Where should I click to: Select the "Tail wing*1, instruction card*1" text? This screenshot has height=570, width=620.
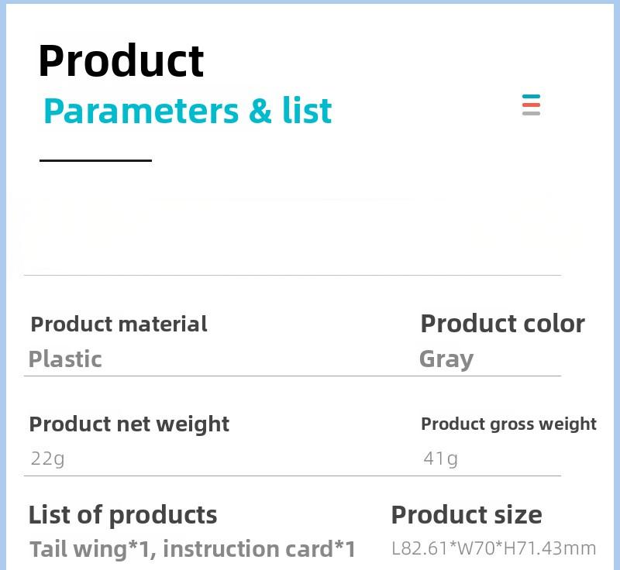click(192, 549)
